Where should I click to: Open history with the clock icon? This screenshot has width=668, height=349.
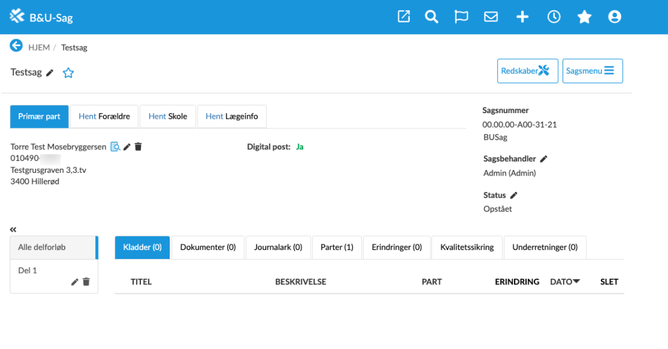554,17
